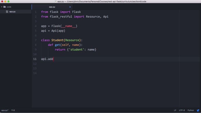
Task: Click line number 7 in the gutter
Action: pyautogui.click(x=35, y=40)
